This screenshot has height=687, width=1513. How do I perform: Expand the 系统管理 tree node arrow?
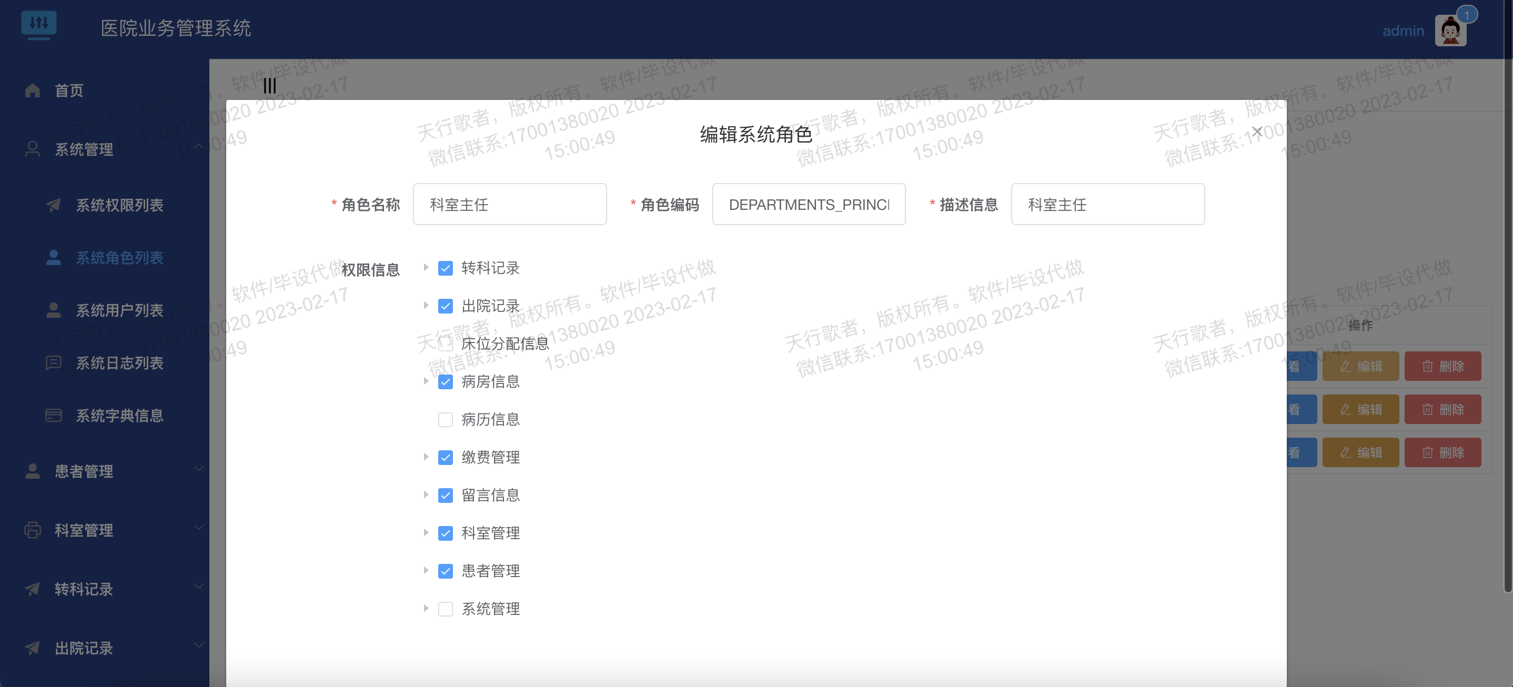click(426, 608)
